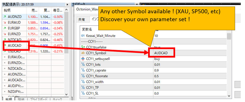Image resolution: width=245 pixels, height=102 pixels.
Task: Click AUDNZD daily change -0.30%
Action: 58,17
